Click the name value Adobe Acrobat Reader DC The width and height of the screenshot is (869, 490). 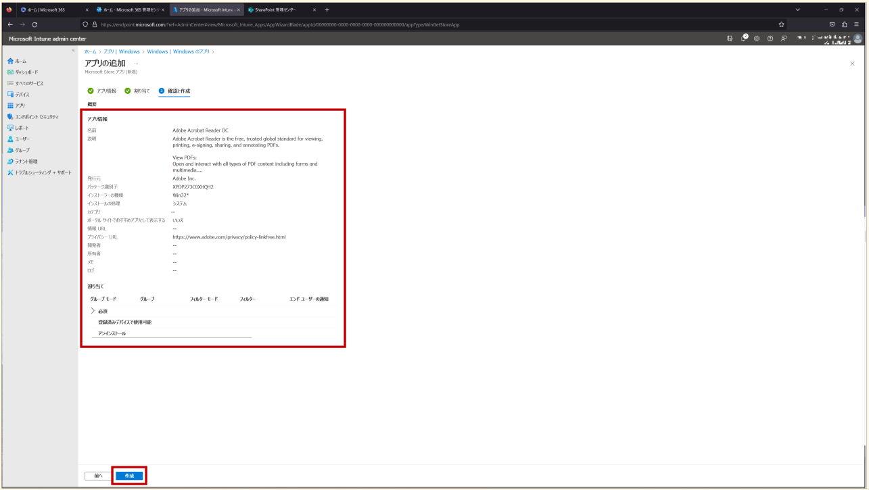(x=200, y=130)
